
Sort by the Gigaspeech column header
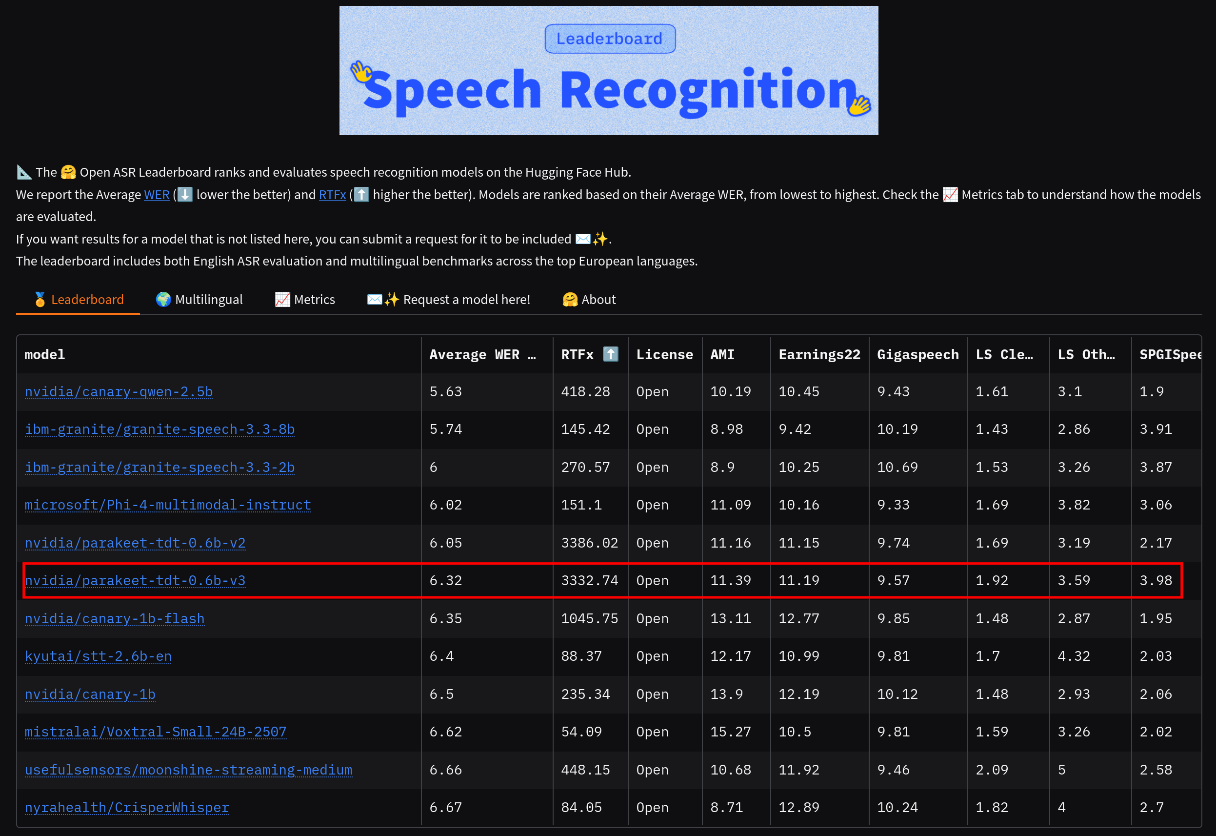click(918, 355)
